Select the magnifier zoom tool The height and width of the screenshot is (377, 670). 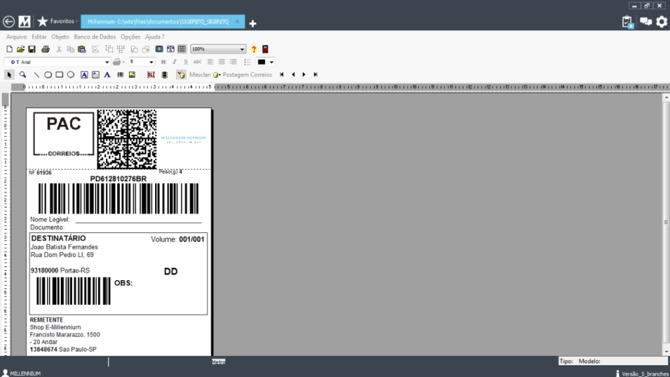tap(22, 75)
